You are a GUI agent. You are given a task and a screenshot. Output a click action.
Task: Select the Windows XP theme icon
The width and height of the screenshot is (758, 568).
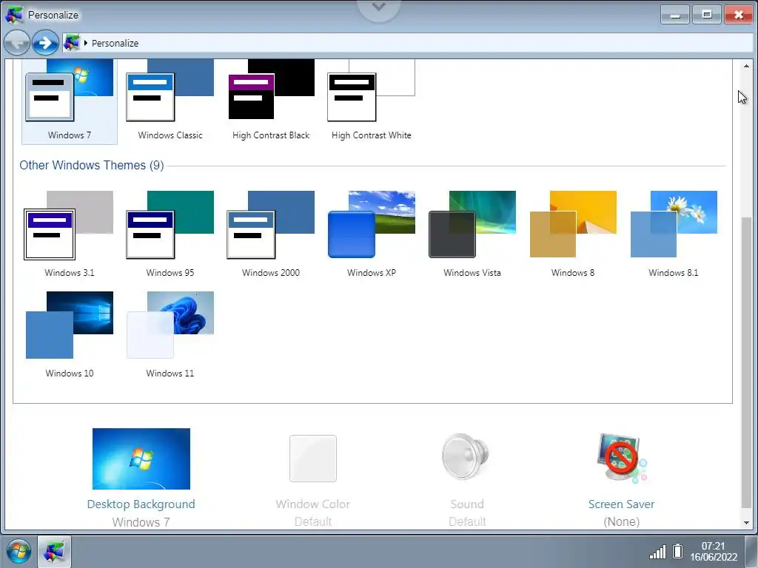[x=372, y=225]
